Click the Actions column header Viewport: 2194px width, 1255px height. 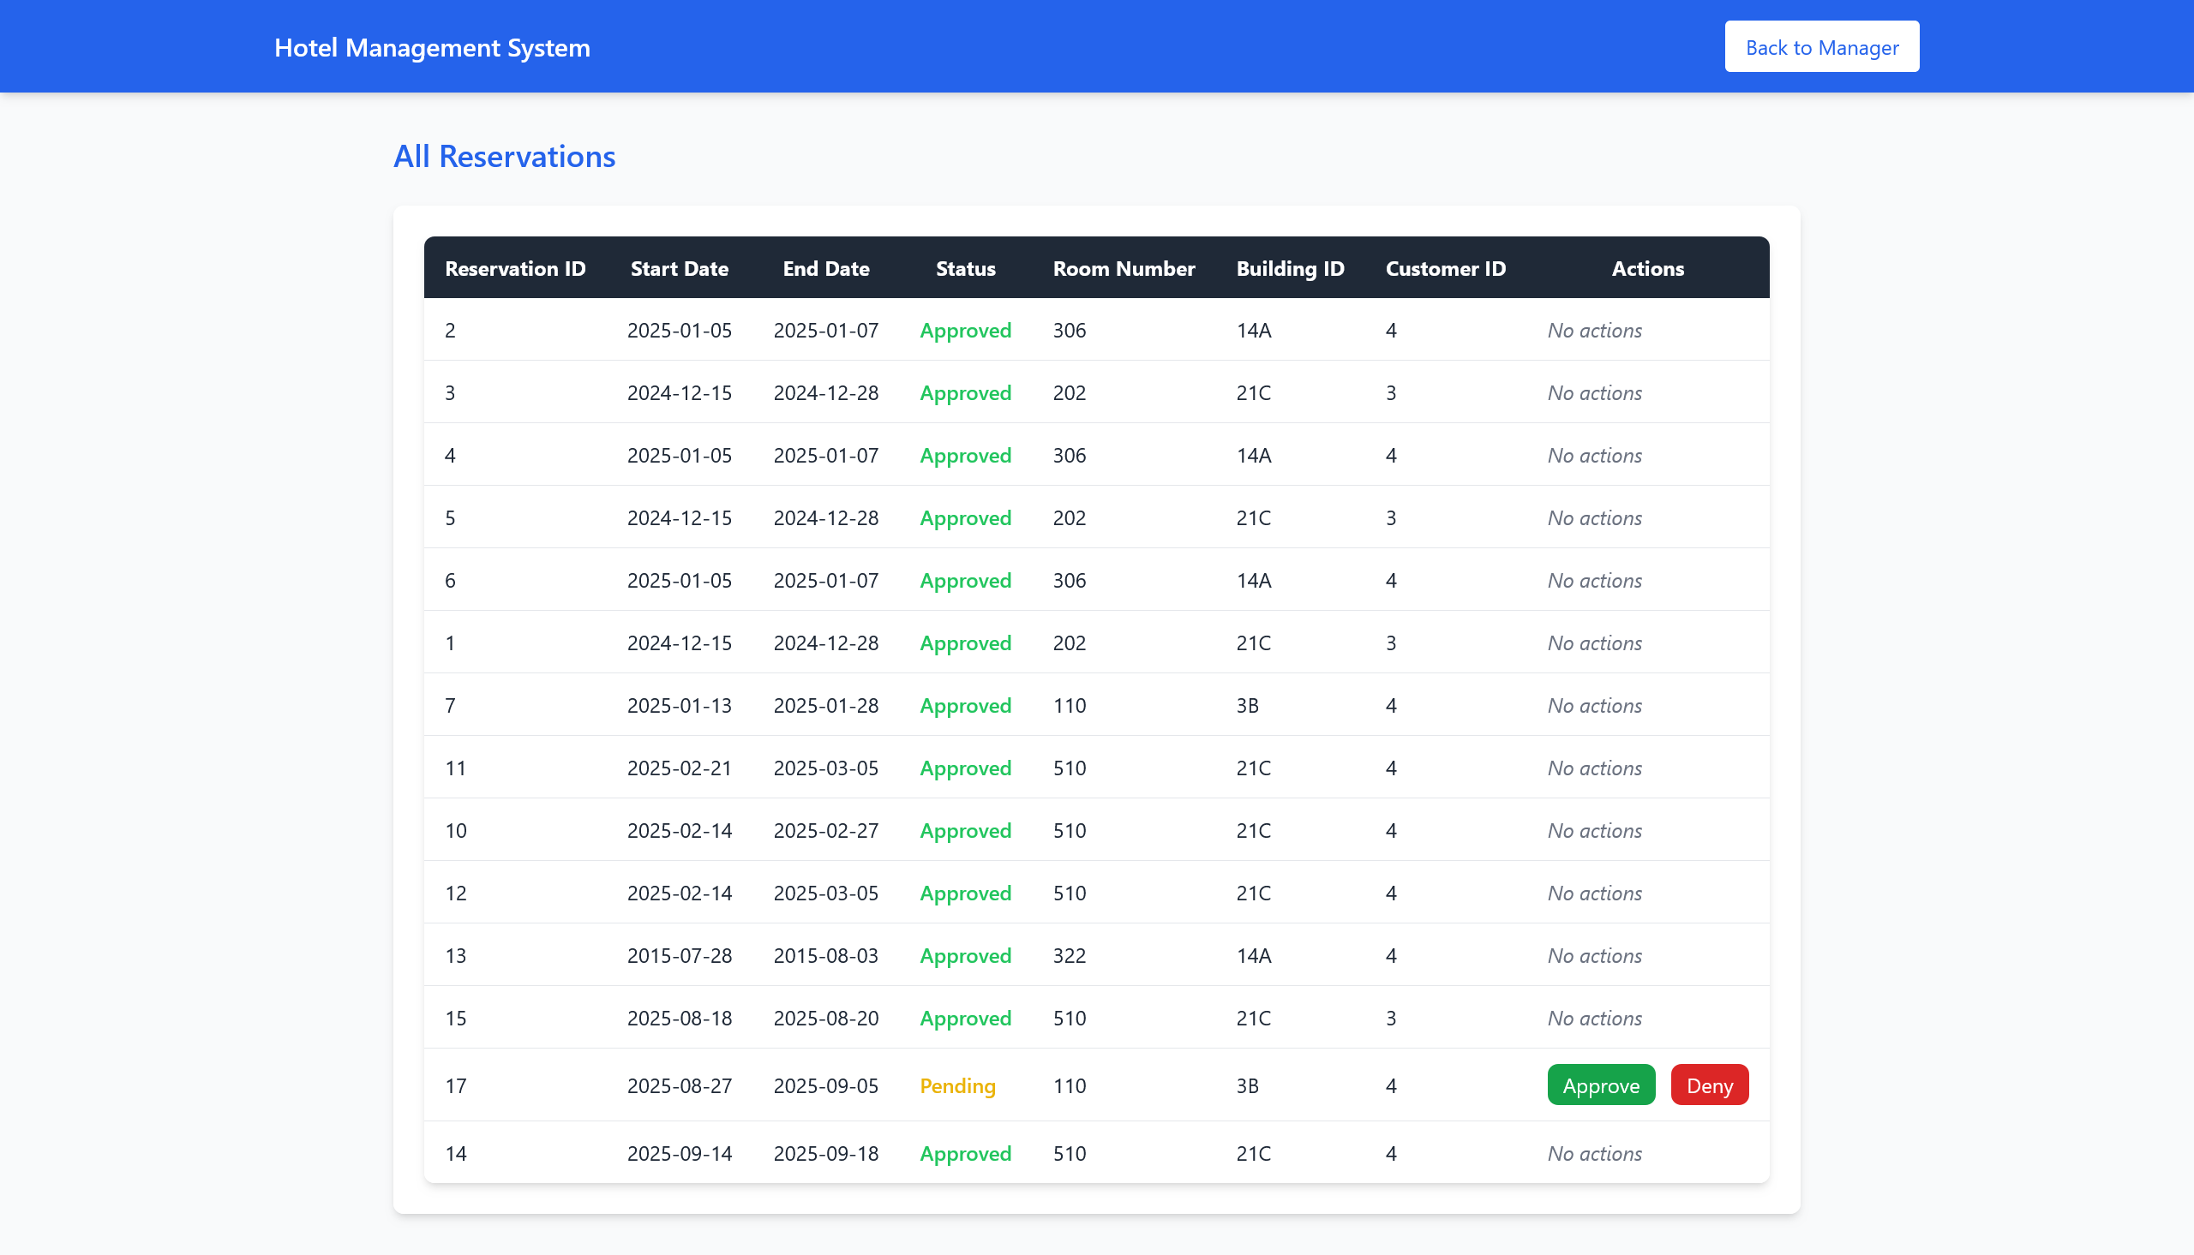point(1646,268)
